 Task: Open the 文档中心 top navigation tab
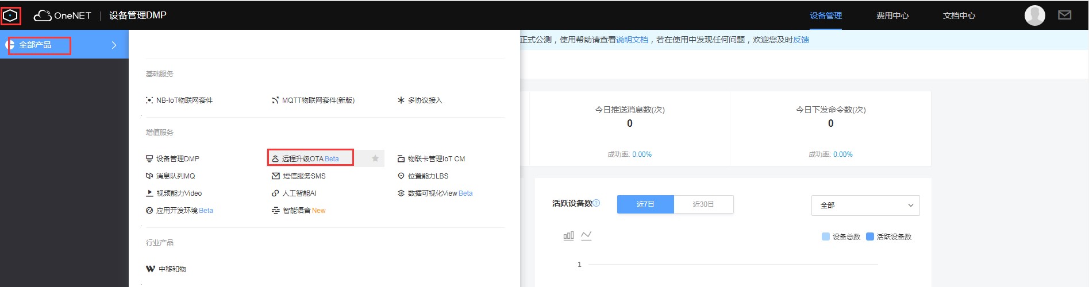click(x=959, y=15)
